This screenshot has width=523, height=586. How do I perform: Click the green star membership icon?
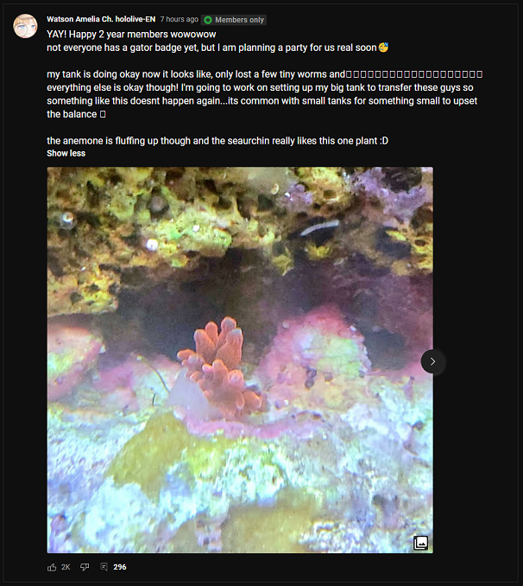point(208,20)
